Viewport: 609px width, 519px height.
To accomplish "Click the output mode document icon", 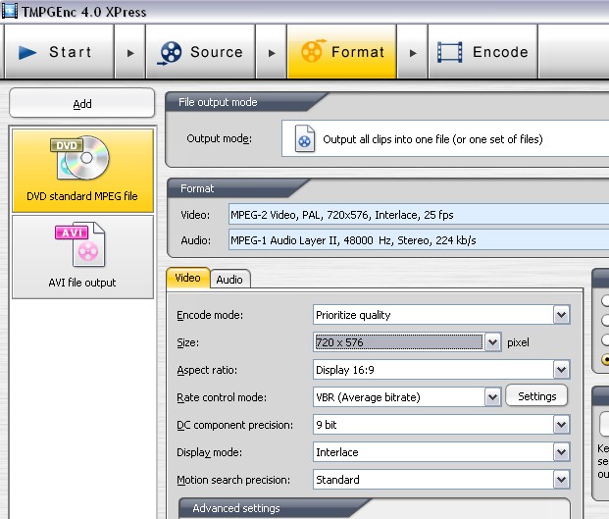I will pos(304,138).
